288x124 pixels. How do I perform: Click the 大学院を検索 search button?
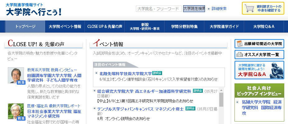click(x=194, y=9)
